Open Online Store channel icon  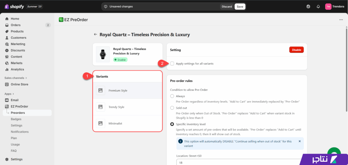click(7, 84)
